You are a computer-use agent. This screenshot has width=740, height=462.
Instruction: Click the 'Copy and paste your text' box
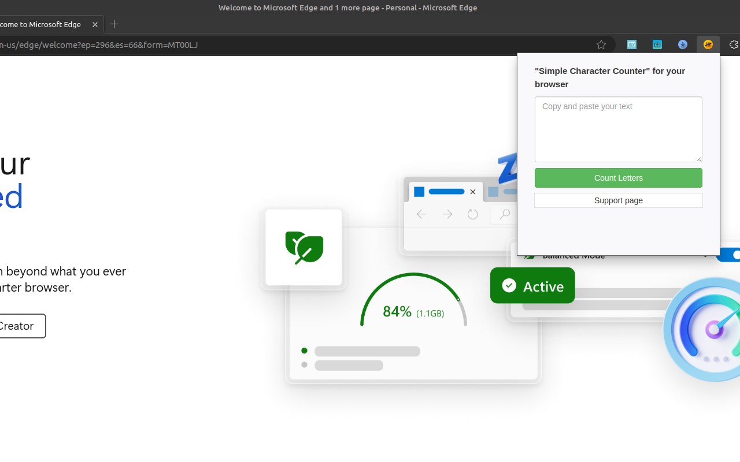pos(619,129)
